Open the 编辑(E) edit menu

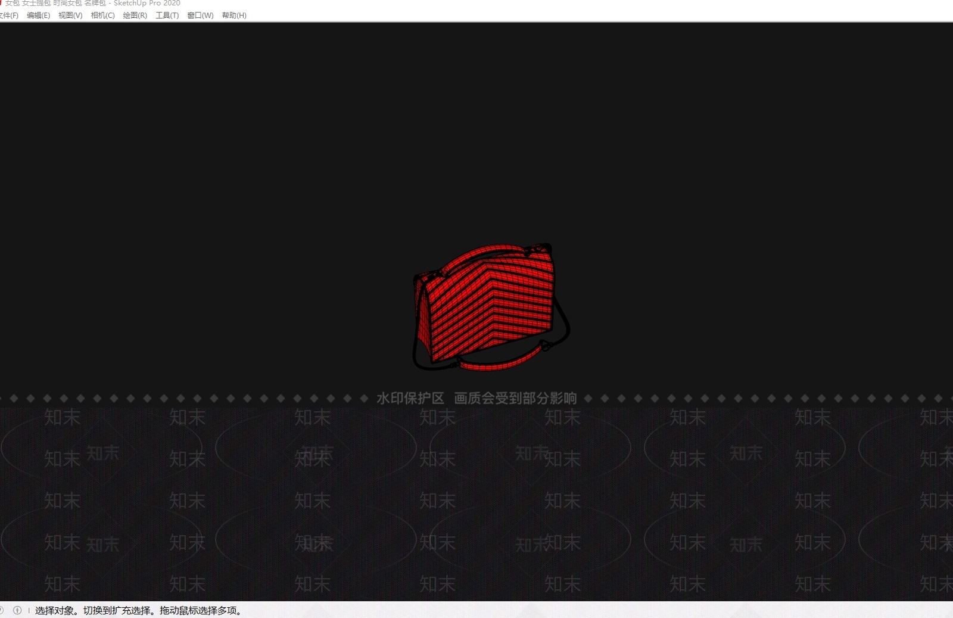pos(38,15)
